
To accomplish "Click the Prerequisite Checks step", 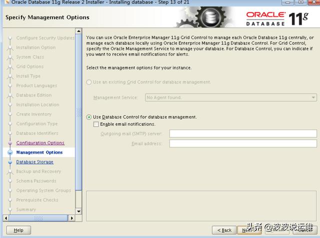I will (x=37, y=200).
